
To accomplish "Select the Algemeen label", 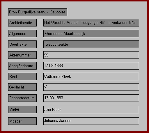I will (x=22, y=33).
